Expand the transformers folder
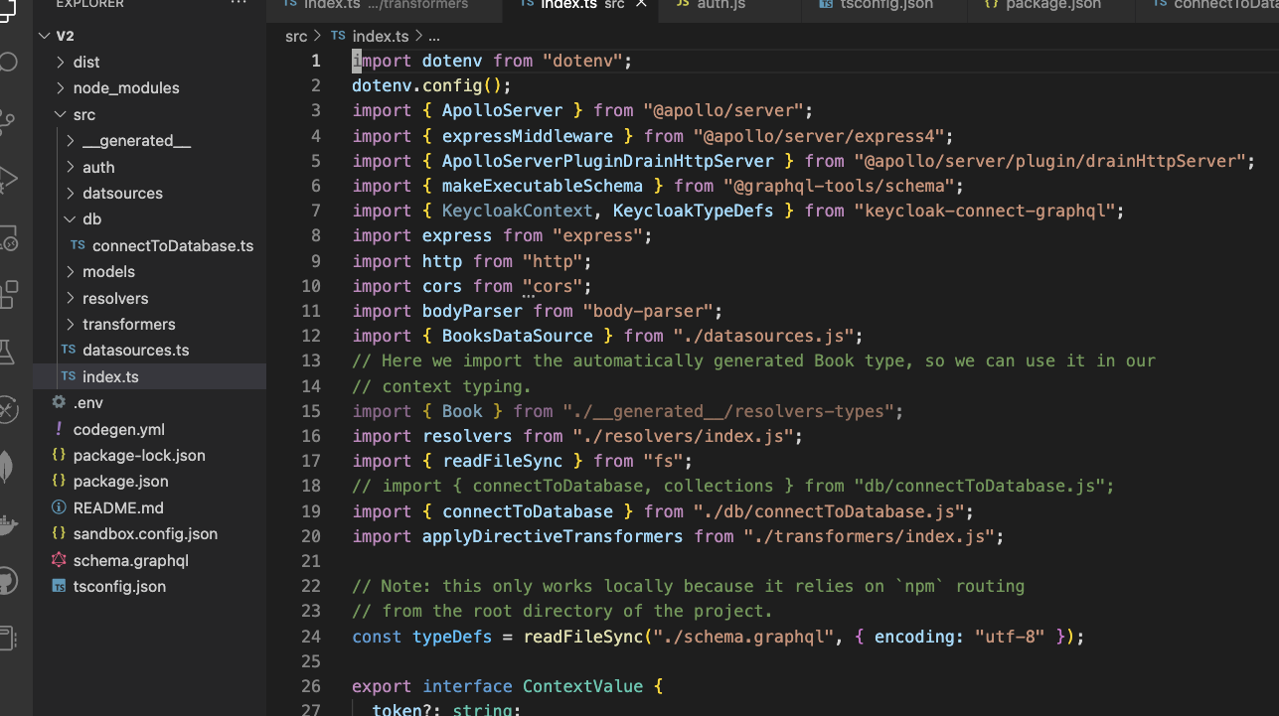This screenshot has width=1279, height=716. 71,324
